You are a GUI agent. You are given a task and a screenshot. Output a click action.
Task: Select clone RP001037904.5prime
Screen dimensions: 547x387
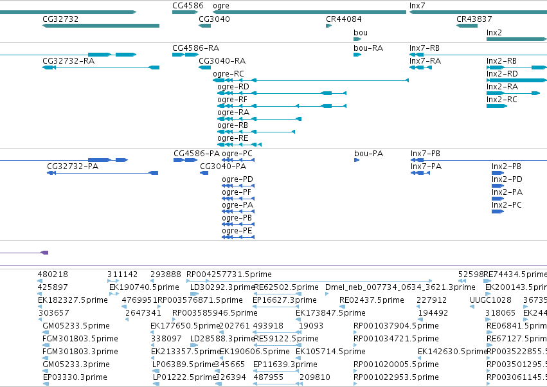[396, 327]
